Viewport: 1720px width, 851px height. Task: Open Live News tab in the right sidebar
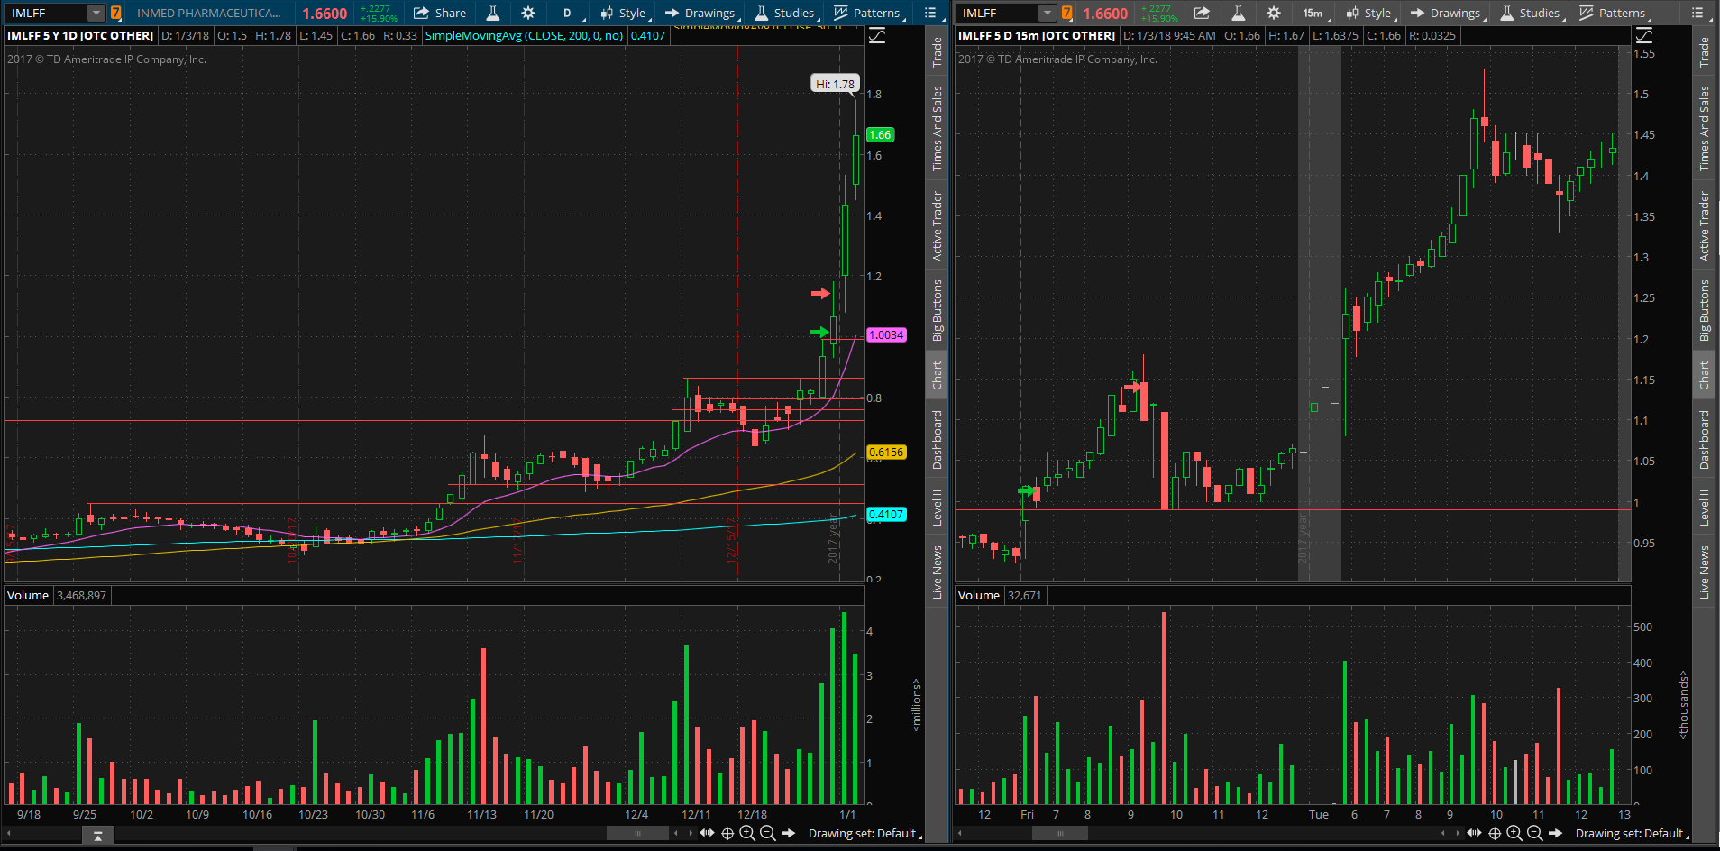pos(1704,572)
